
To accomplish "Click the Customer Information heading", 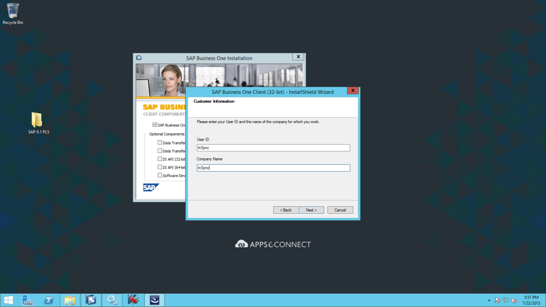I will 214,101.
